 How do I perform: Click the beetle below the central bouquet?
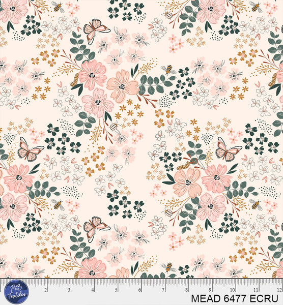click(114, 126)
